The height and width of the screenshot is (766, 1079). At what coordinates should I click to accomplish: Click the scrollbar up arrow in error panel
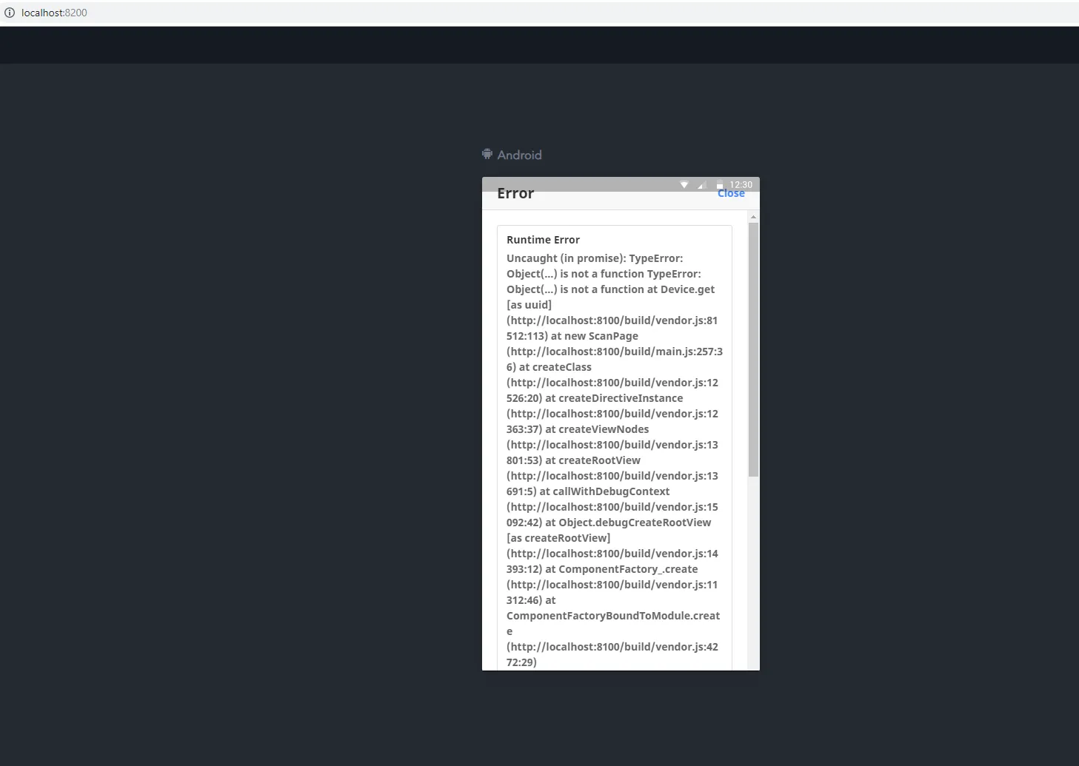753,217
